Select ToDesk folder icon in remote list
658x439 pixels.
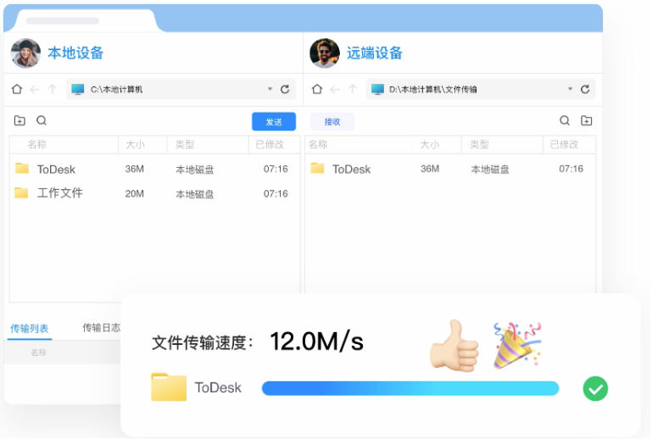pos(317,169)
